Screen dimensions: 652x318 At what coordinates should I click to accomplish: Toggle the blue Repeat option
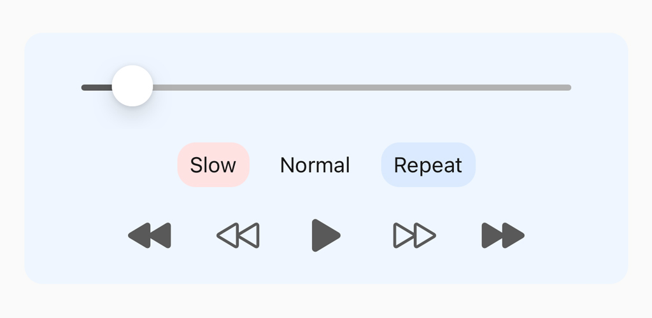429,165
